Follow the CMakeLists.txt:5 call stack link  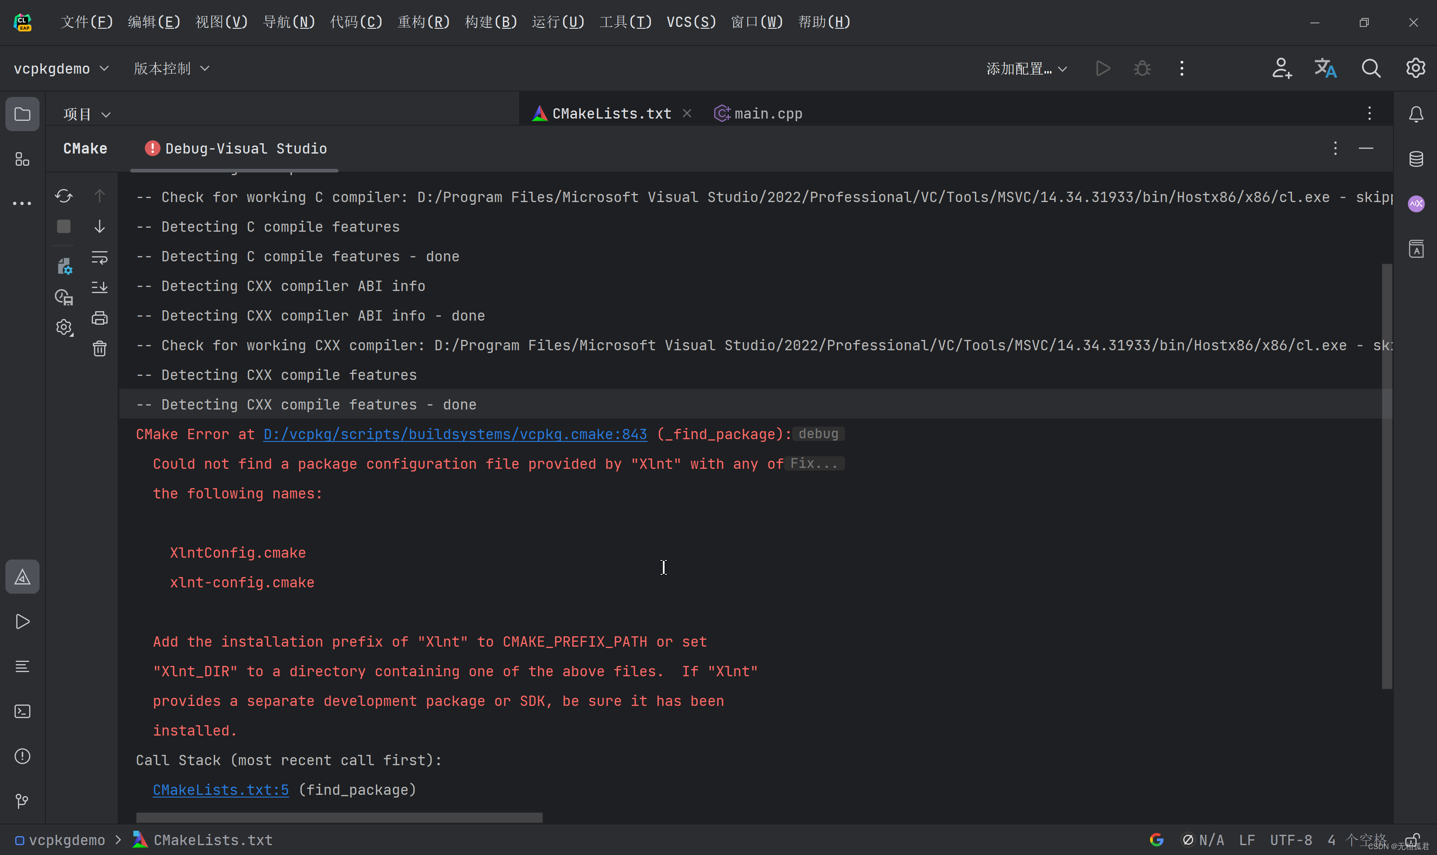click(220, 789)
